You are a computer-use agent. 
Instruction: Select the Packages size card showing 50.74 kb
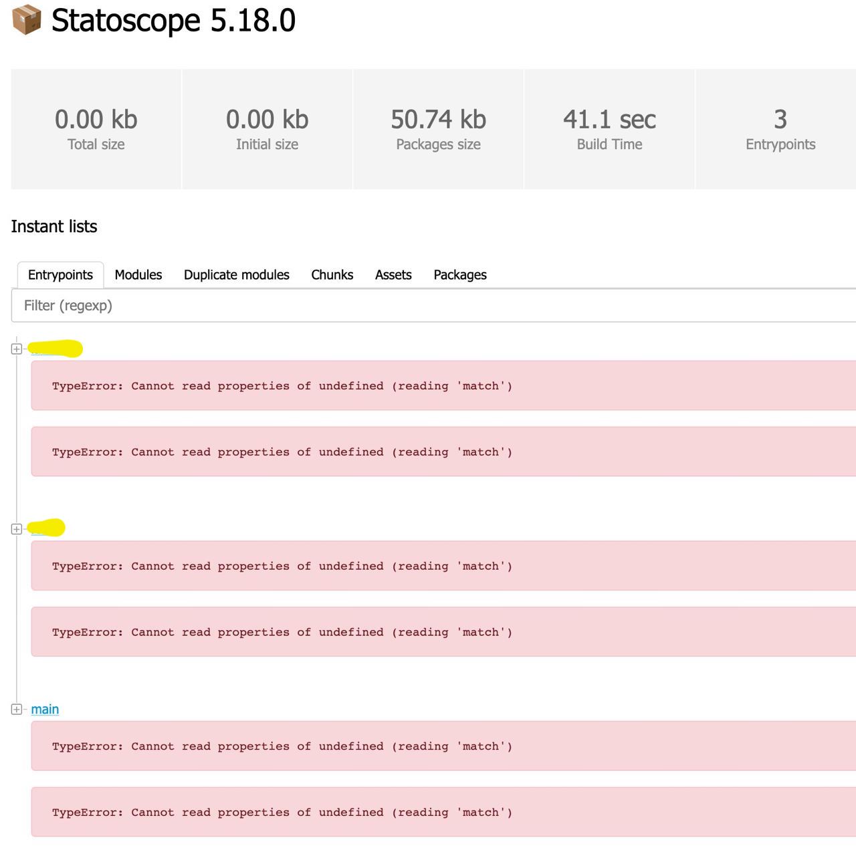coord(438,128)
